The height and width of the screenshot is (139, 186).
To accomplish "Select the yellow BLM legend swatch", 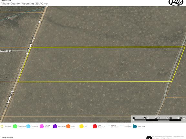I will [81, 126].
